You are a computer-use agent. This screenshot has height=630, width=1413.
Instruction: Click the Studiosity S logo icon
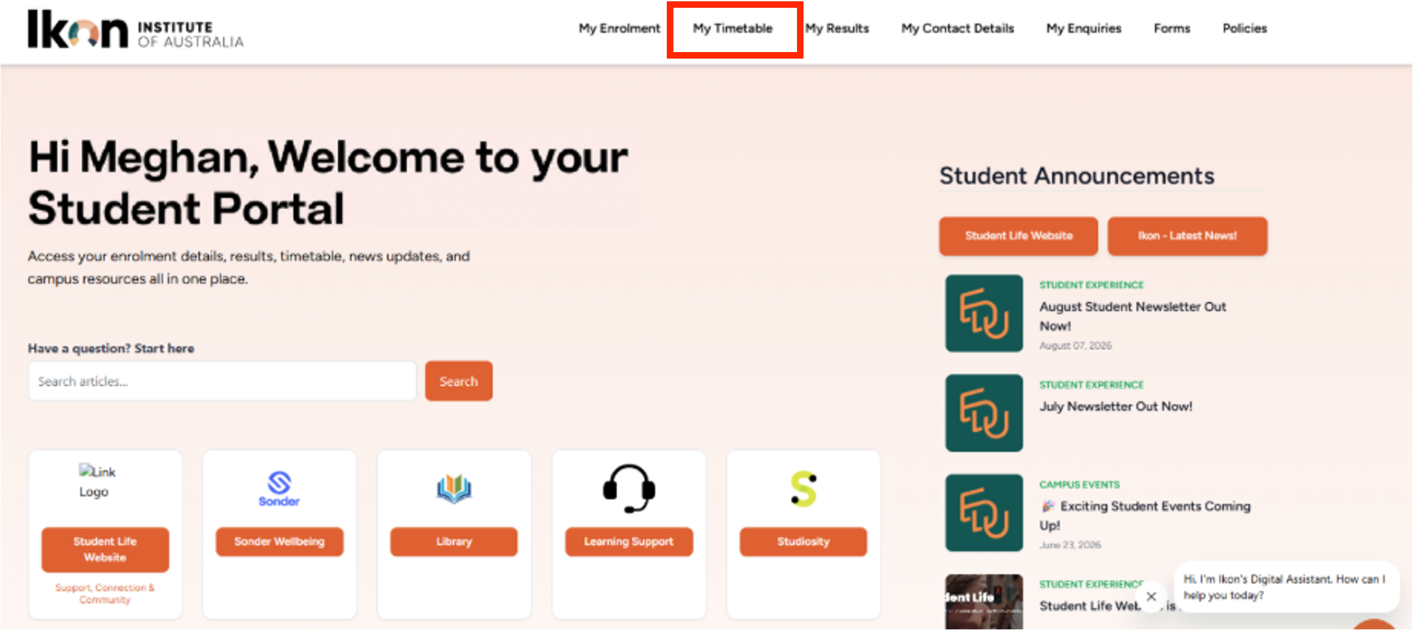[x=803, y=489]
